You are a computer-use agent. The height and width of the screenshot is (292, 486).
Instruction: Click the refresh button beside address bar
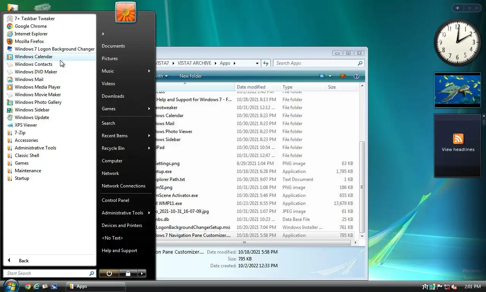pyautogui.click(x=265, y=63)
